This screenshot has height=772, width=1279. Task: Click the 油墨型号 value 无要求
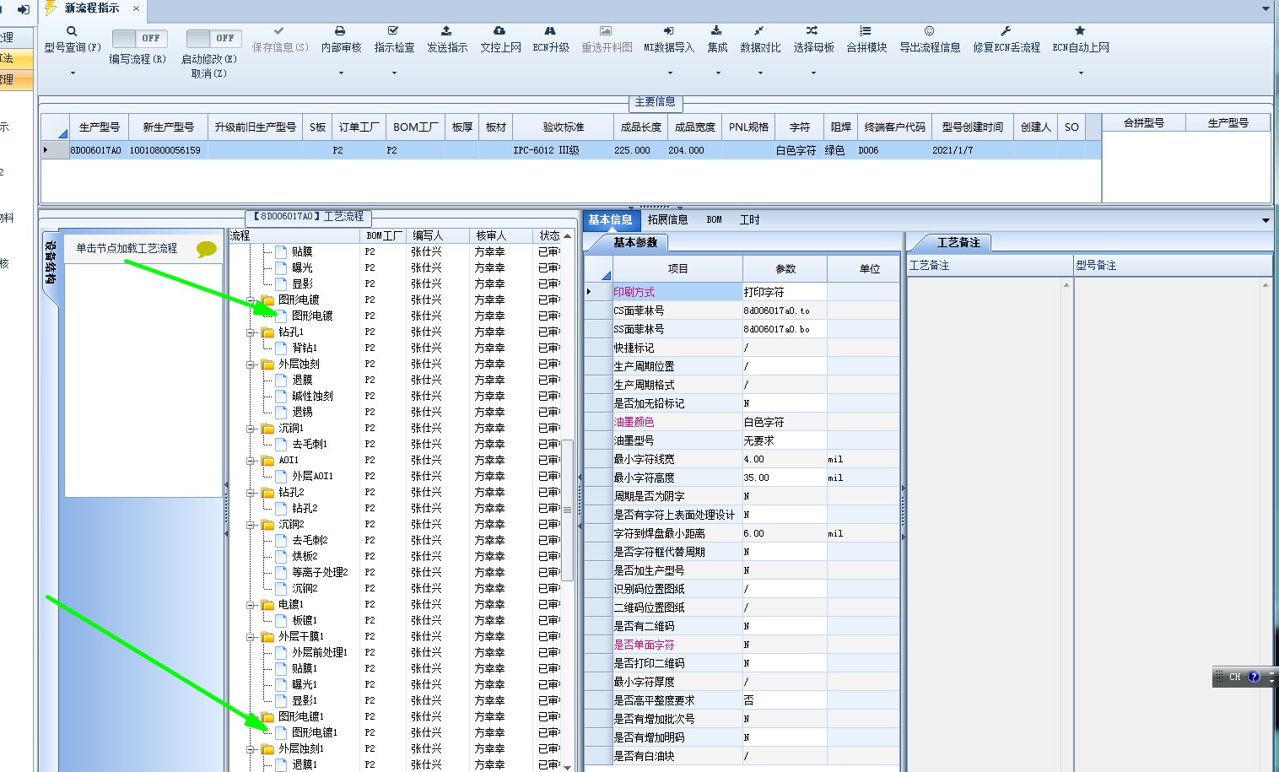(785, 440)
